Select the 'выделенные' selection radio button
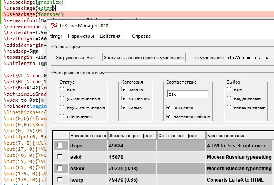Image resolution: width=274 pixels, height=185 pixels. 229,98
